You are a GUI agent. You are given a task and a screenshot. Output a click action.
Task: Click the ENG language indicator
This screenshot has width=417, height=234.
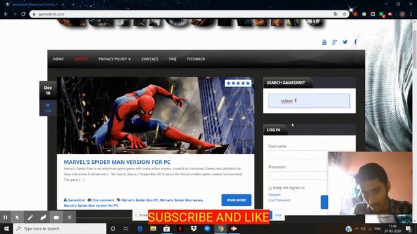point(378,229)
